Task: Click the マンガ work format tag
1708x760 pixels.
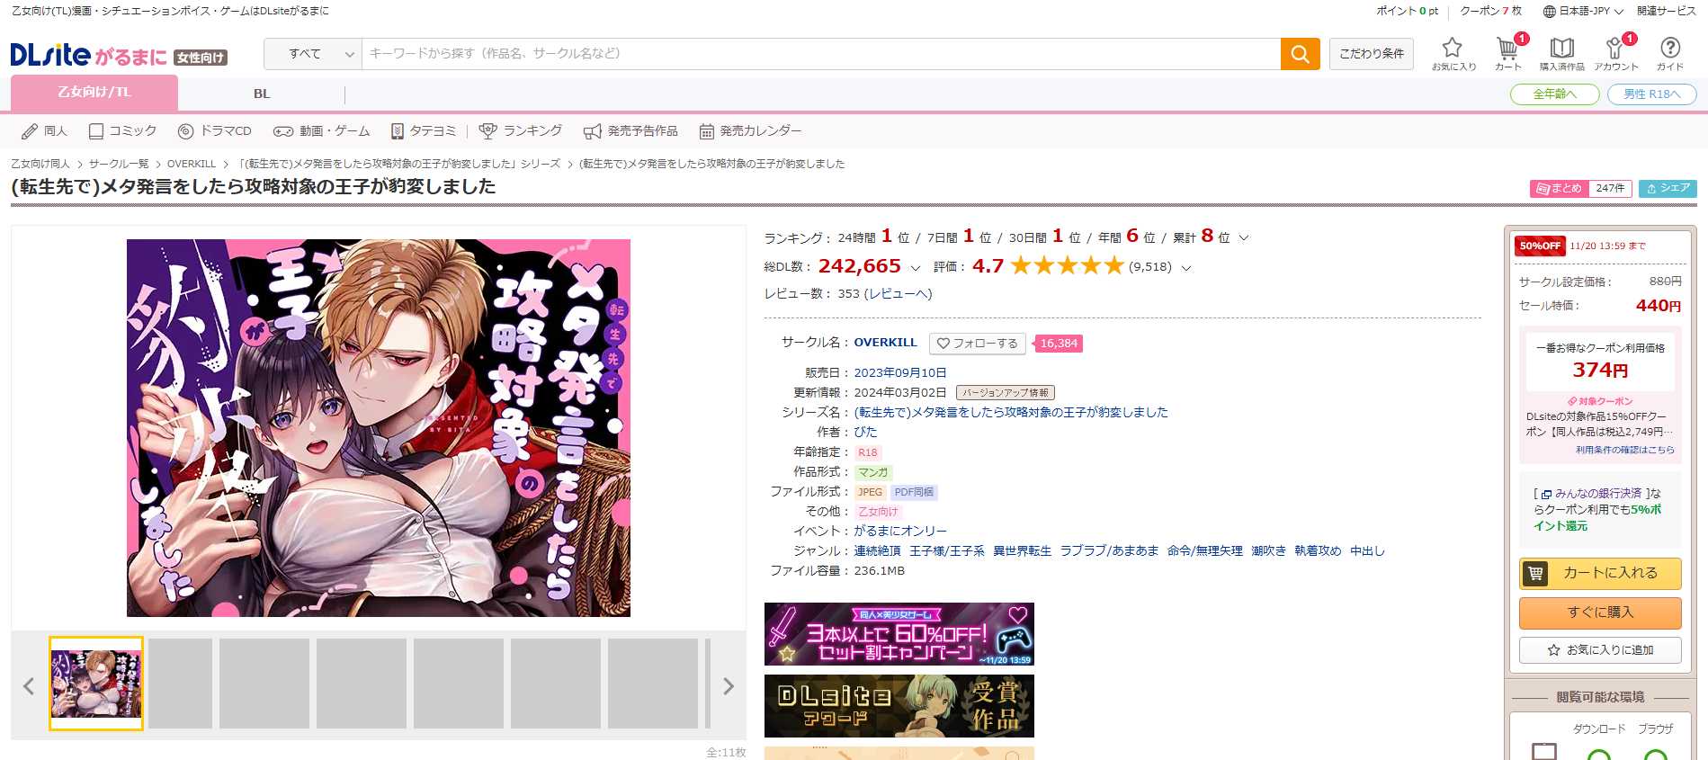Action: [872, 473]
